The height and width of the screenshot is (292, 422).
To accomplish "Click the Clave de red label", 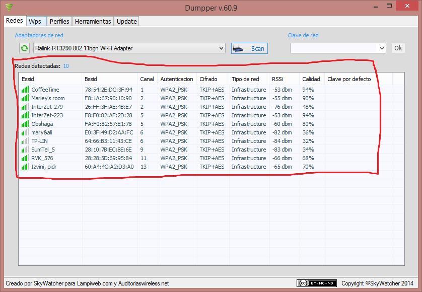I will (303, 35).
